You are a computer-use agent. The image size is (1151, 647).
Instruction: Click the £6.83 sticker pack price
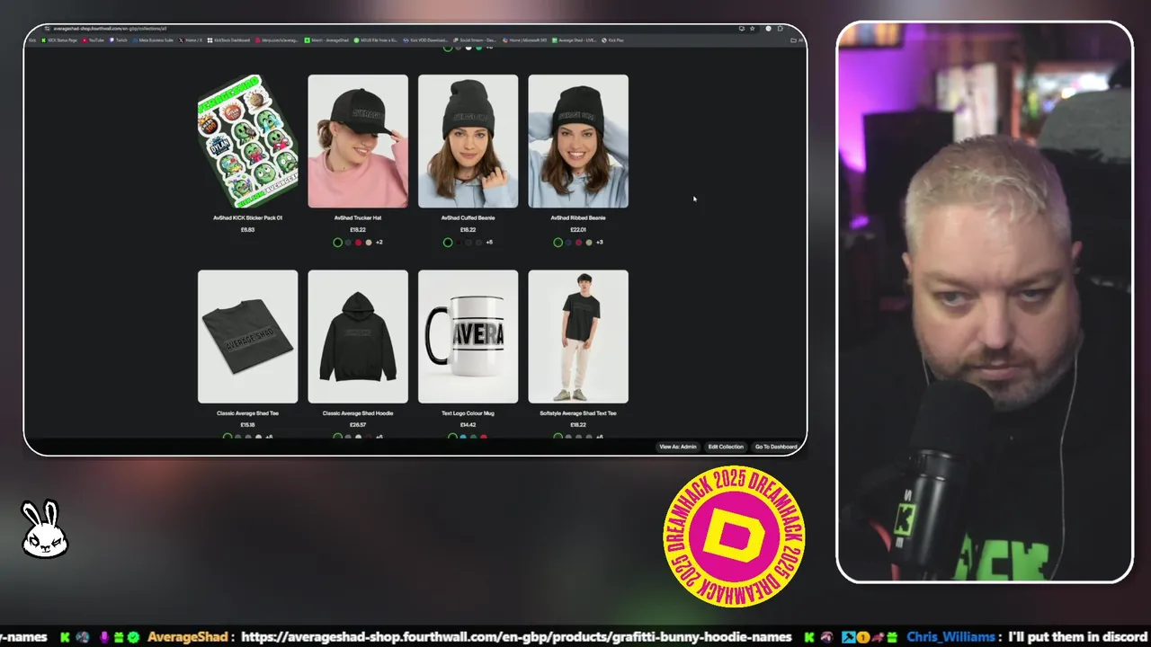247,229
